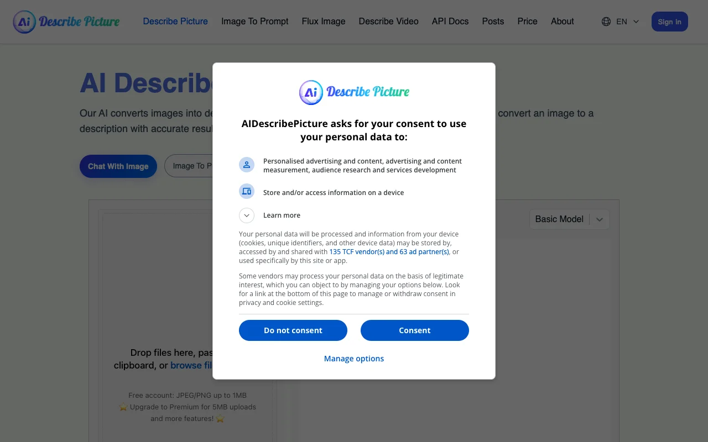Choose Do not consent
The width and height of the screenshot is (708, 442).
coord(293,330)
